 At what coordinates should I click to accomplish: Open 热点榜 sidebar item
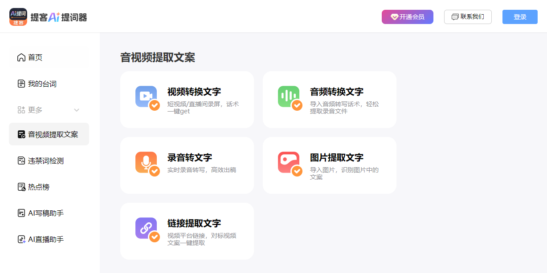[x=49, y=187]
